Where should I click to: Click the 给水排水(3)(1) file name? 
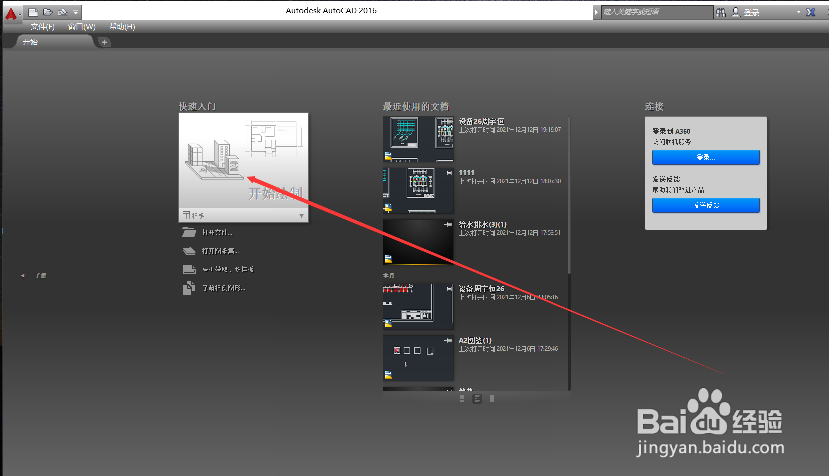click(483, 224)
